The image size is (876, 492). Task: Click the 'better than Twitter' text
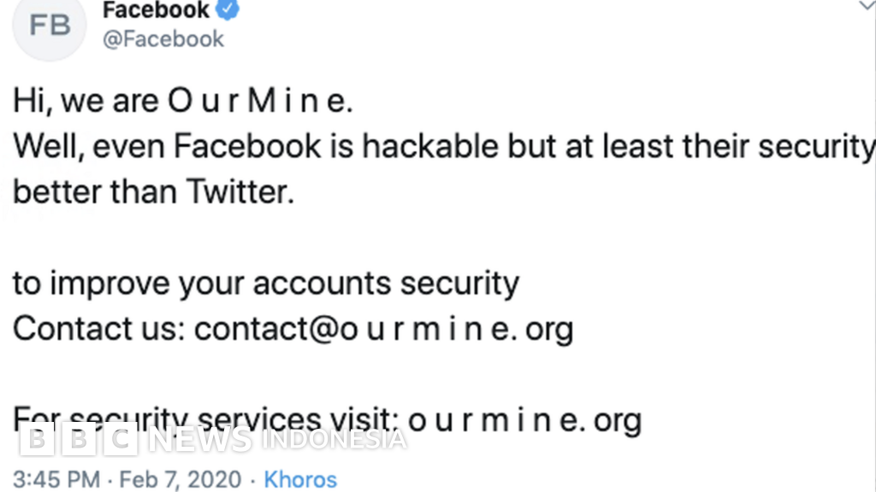click(154, 192)
